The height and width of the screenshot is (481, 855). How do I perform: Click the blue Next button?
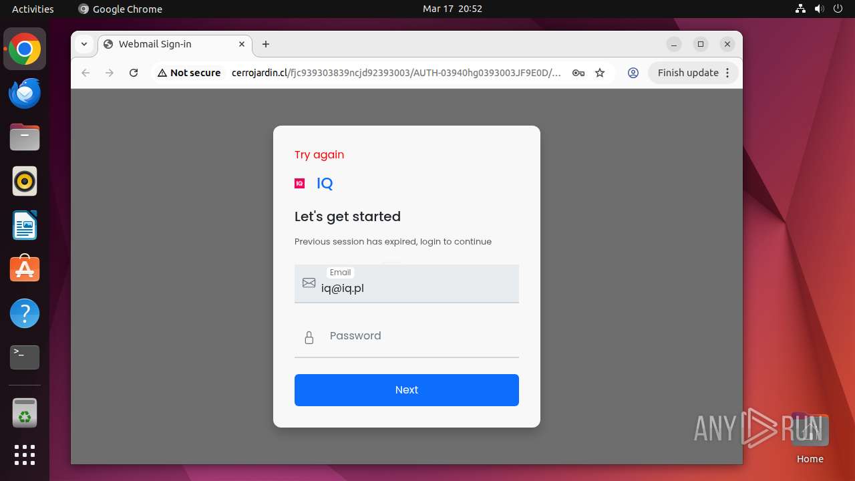(407, 390)
